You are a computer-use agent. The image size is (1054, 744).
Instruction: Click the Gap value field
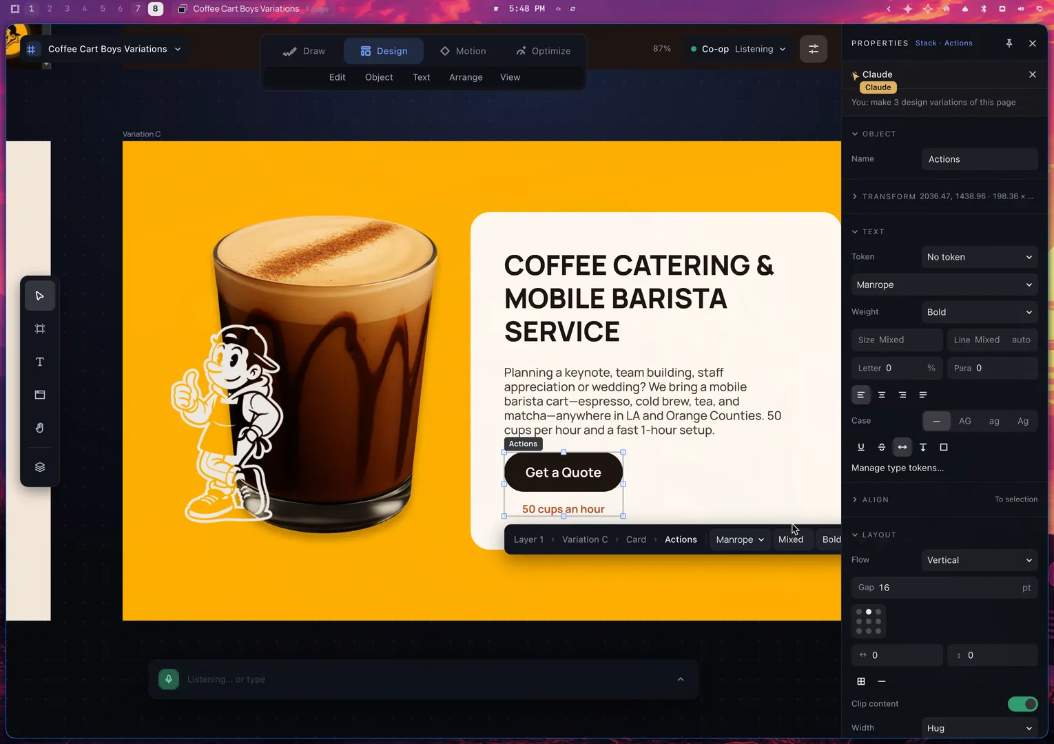pyautogui.click(x=944, y=588)
